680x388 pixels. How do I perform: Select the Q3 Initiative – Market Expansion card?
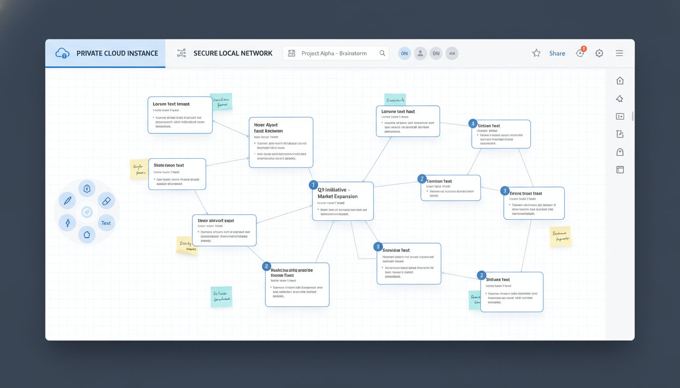click(x=343, y=201)
